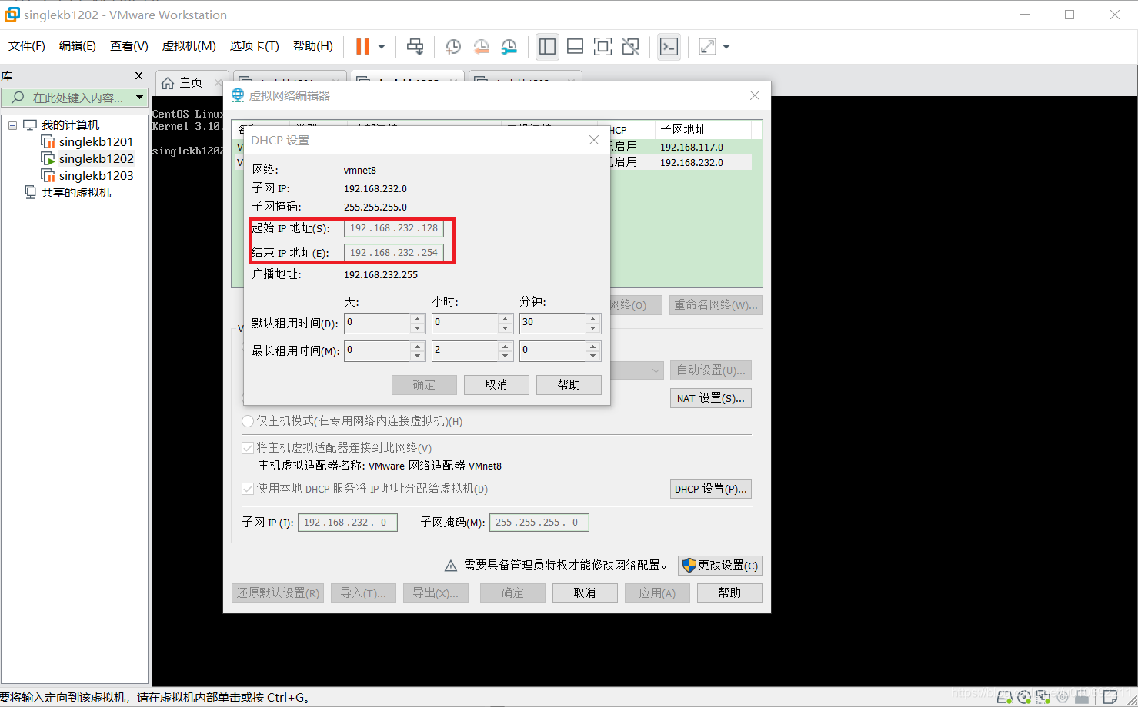
Task: Open DHCP 设置(P)... button
Action: pos(711,489)
